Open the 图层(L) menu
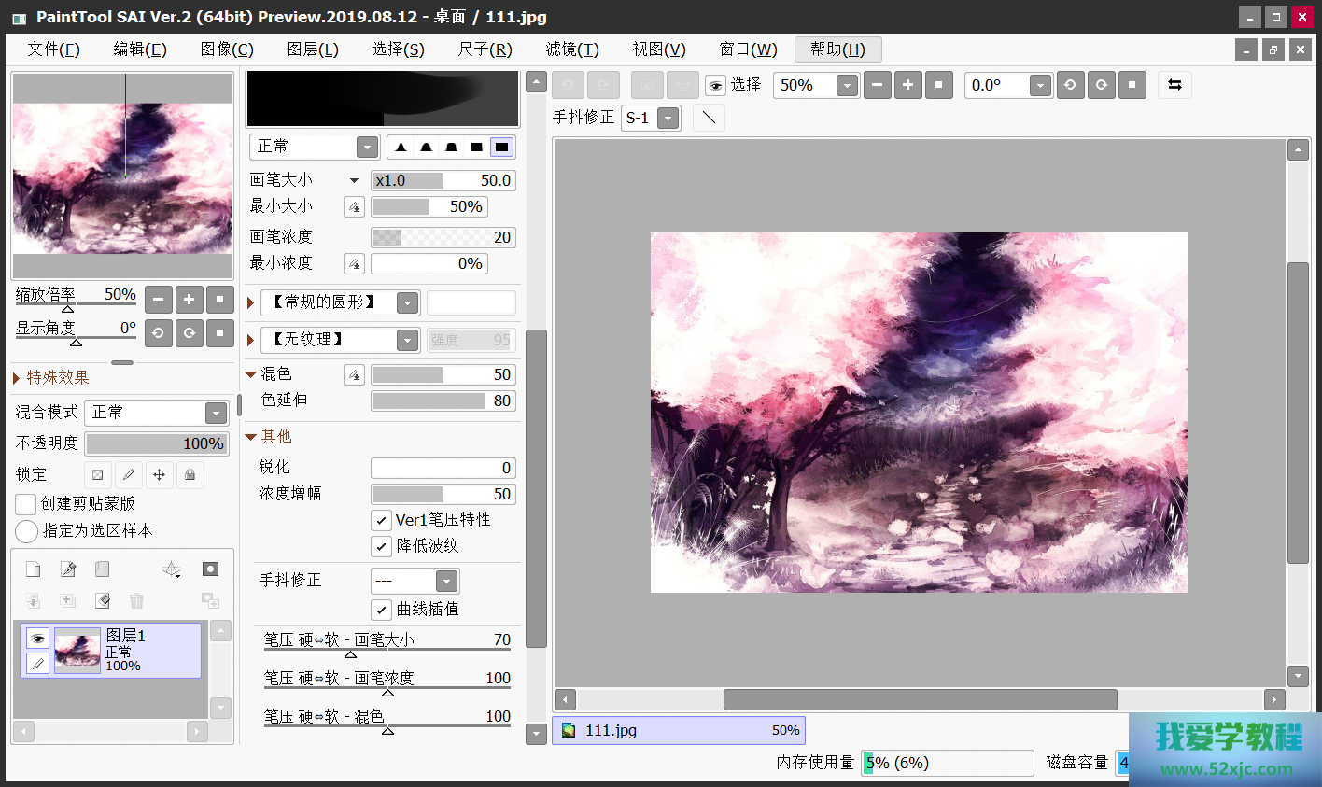This screenshot has width=1322, height=787. point(313,49)
